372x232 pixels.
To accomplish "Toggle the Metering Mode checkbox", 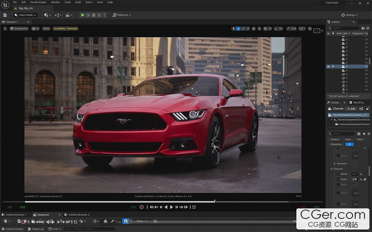I will [338, 174].
